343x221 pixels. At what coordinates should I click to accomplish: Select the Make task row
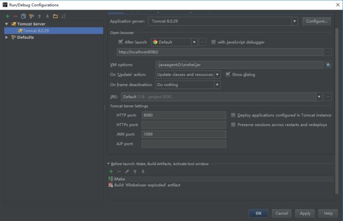tap(221, 179)
